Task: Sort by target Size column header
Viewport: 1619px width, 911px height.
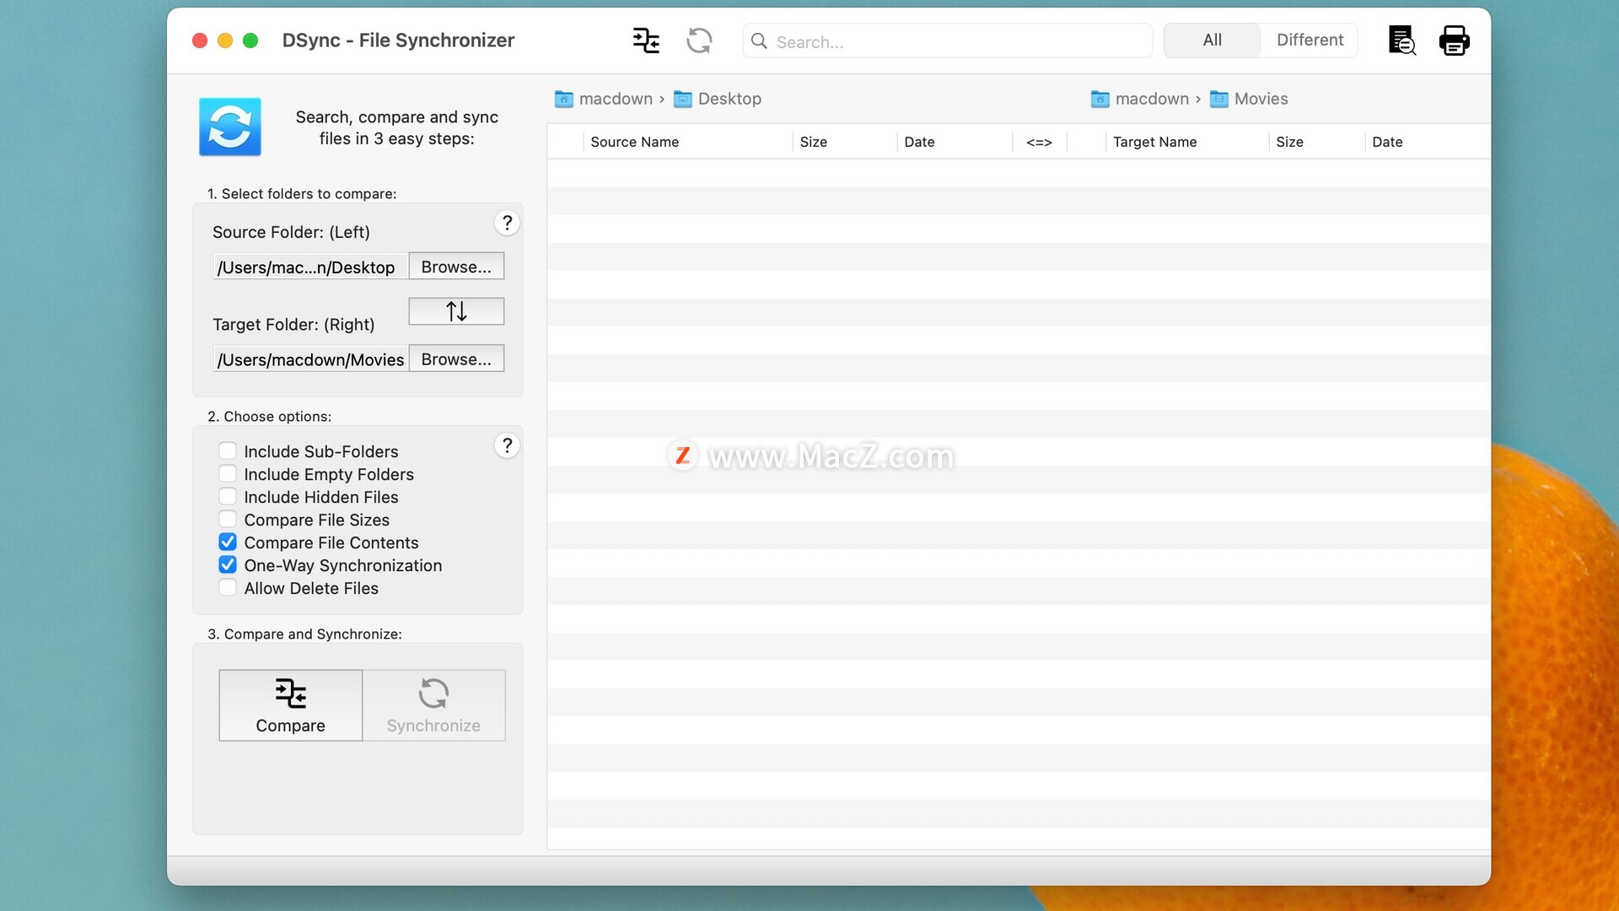Action: 1316,143
